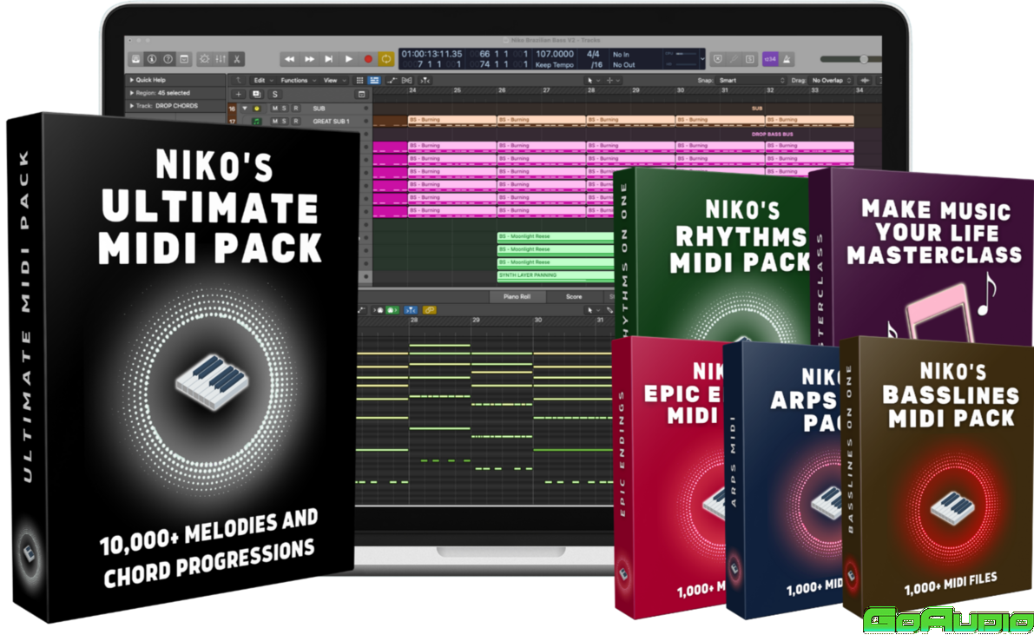Toggle the Metronome click button

787,59
